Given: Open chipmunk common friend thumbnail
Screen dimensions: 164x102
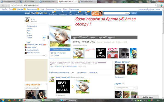Looking at the screenshot, I should [x=132, y=69].
